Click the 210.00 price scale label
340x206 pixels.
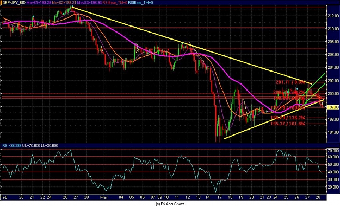pyautogui.click(x=333, y=29)
